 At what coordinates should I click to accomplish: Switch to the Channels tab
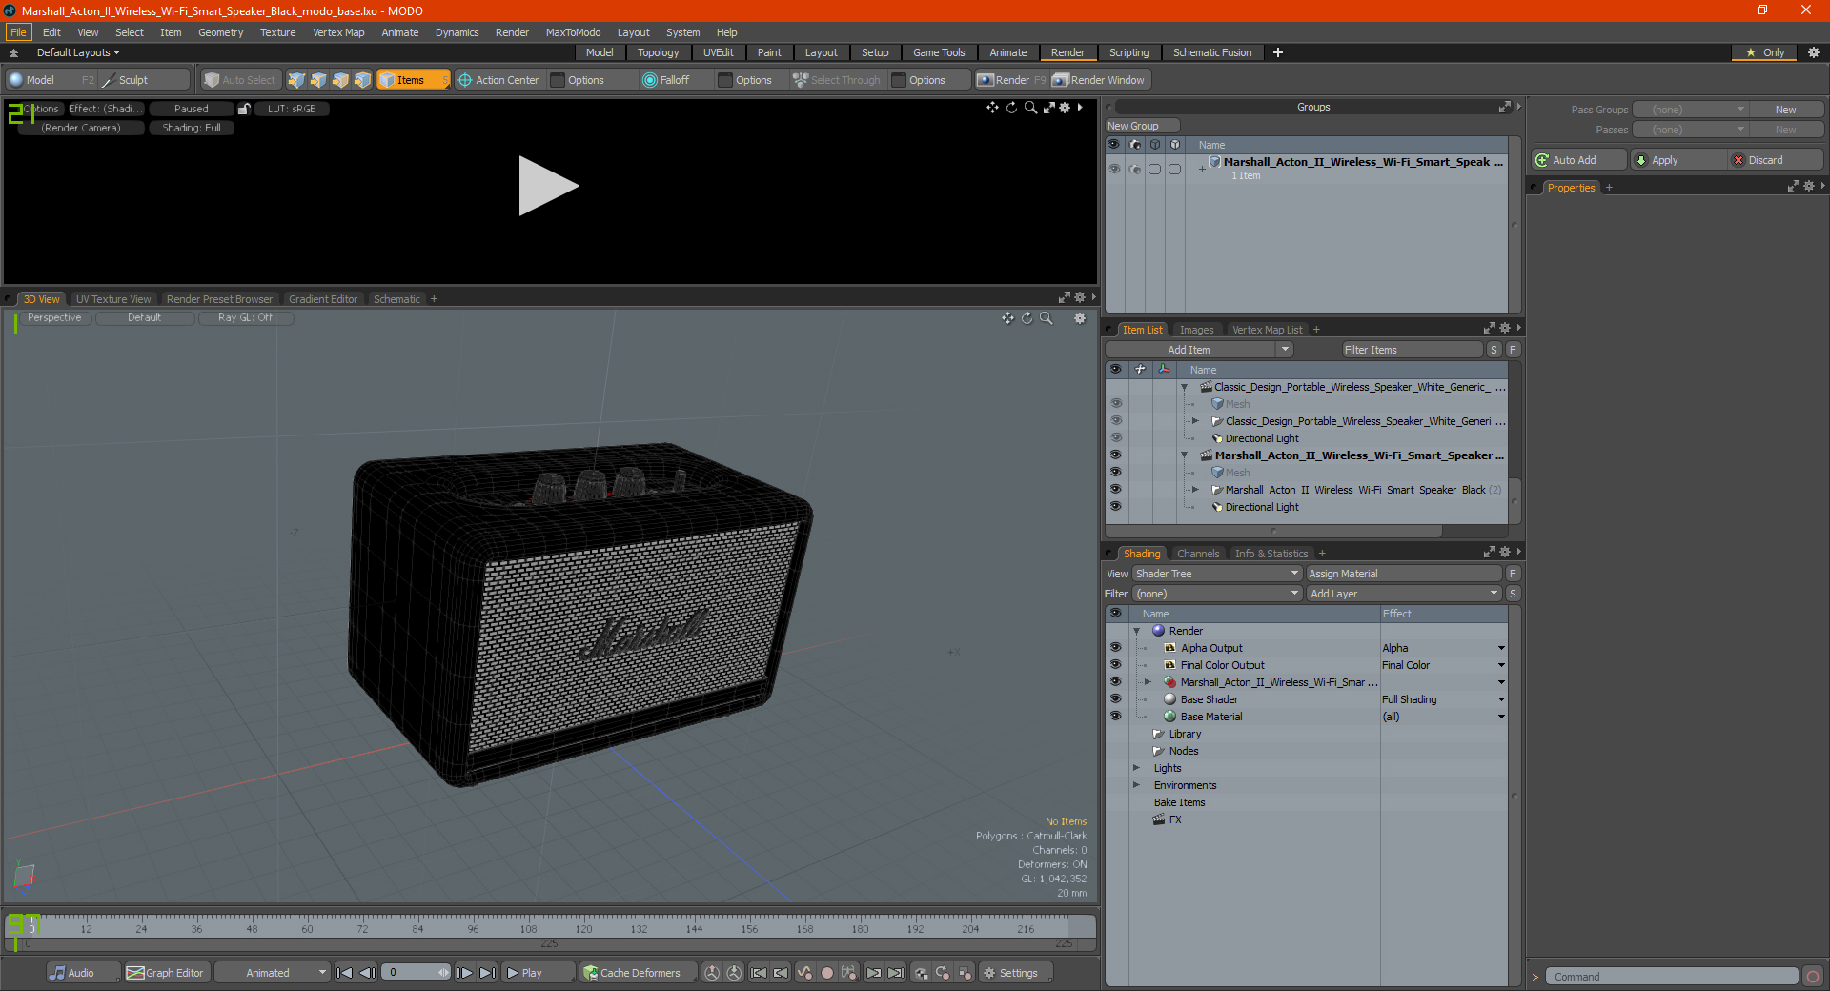click(1197, 554)
